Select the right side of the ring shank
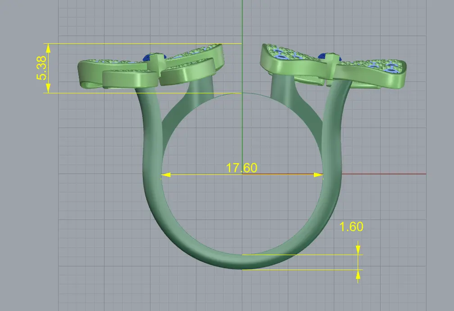The image size is (454, 311). [332, 162]
